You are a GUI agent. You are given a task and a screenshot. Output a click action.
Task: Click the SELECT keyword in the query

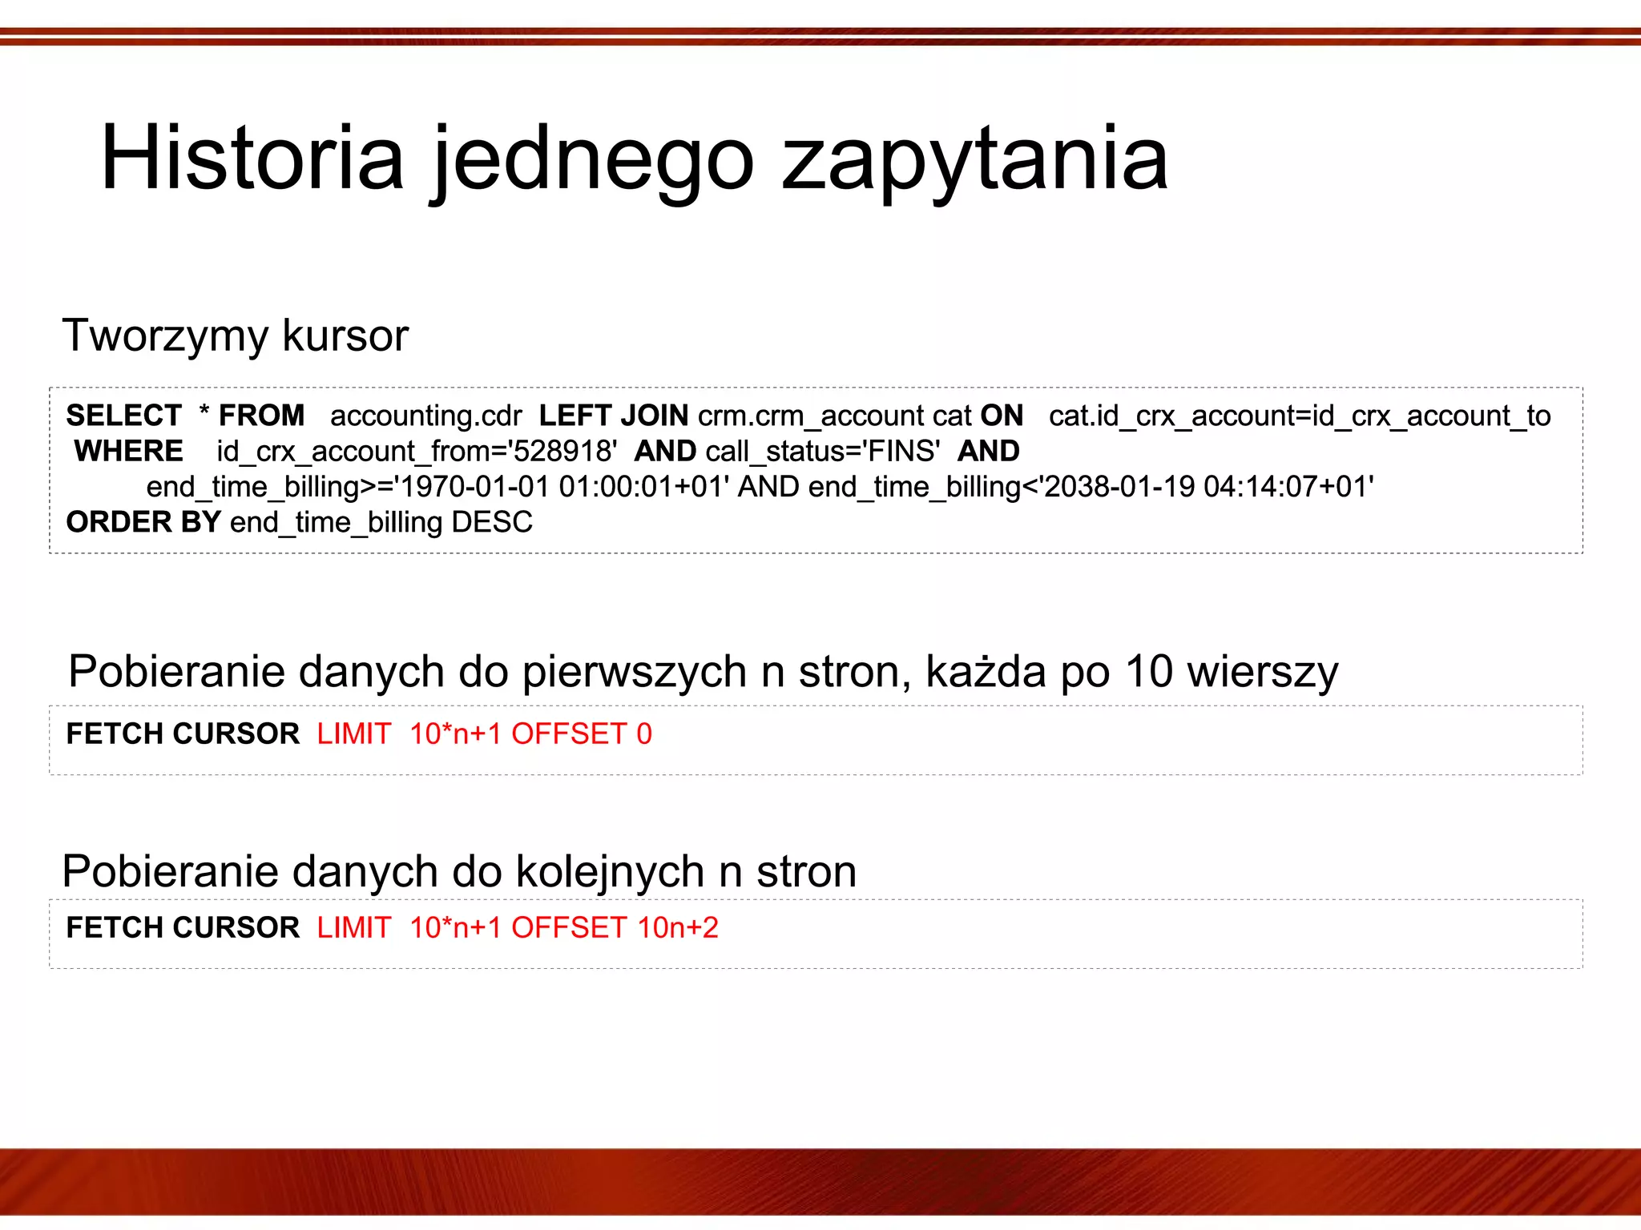123,416
